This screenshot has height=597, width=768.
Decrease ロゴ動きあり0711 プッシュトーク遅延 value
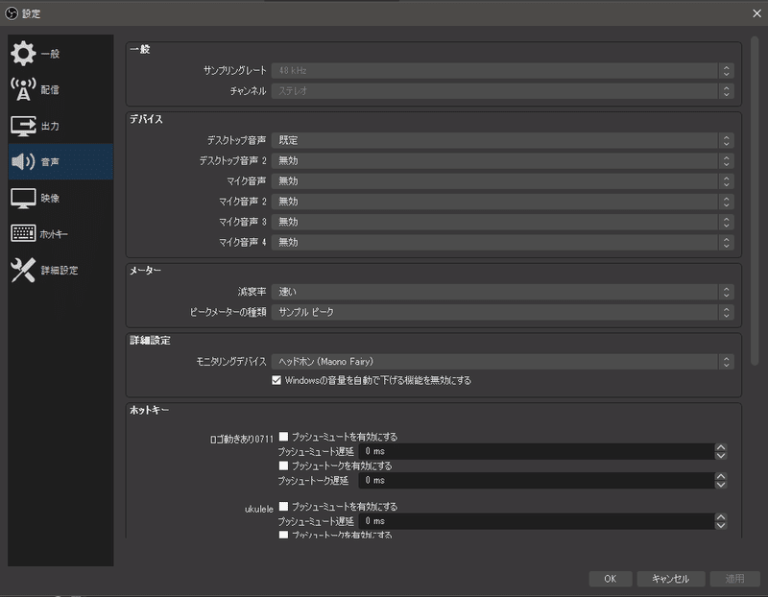(x=721, y=485)
